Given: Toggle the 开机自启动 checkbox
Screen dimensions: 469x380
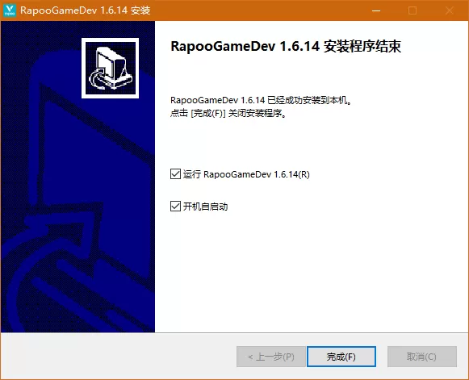Looking at the screenshot, I should click(175, 207).
